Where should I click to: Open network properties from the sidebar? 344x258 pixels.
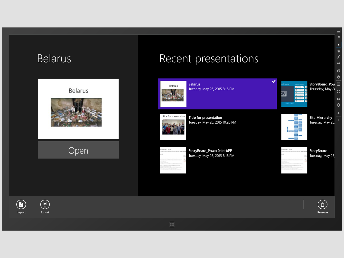point(338,113)
